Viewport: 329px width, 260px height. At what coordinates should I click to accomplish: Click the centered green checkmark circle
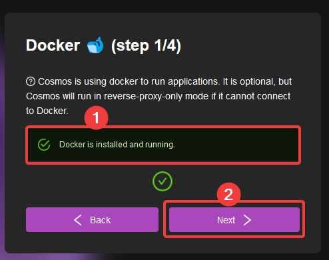tap(163, 181)
